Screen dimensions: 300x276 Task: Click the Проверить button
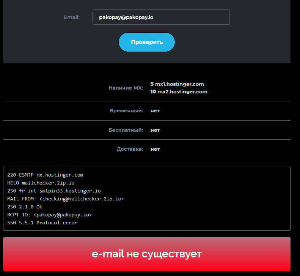[147, 42]
